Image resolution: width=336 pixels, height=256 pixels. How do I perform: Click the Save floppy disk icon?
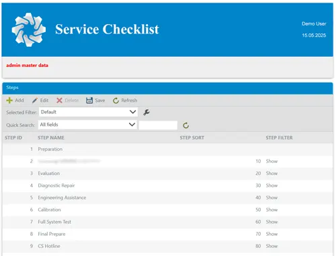(89, 101)
